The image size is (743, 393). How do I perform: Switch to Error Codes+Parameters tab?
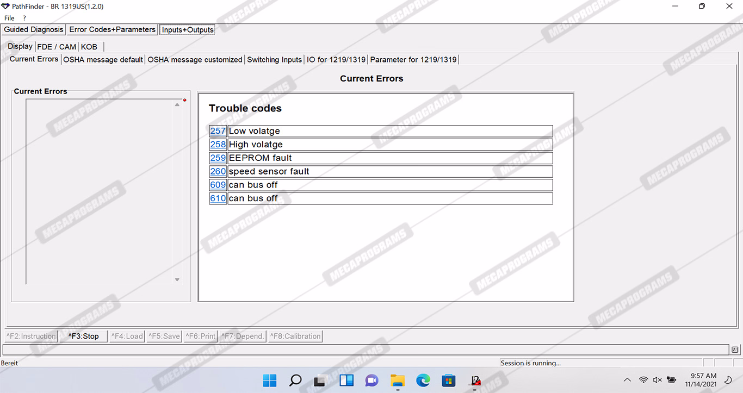tap(112, 29)
